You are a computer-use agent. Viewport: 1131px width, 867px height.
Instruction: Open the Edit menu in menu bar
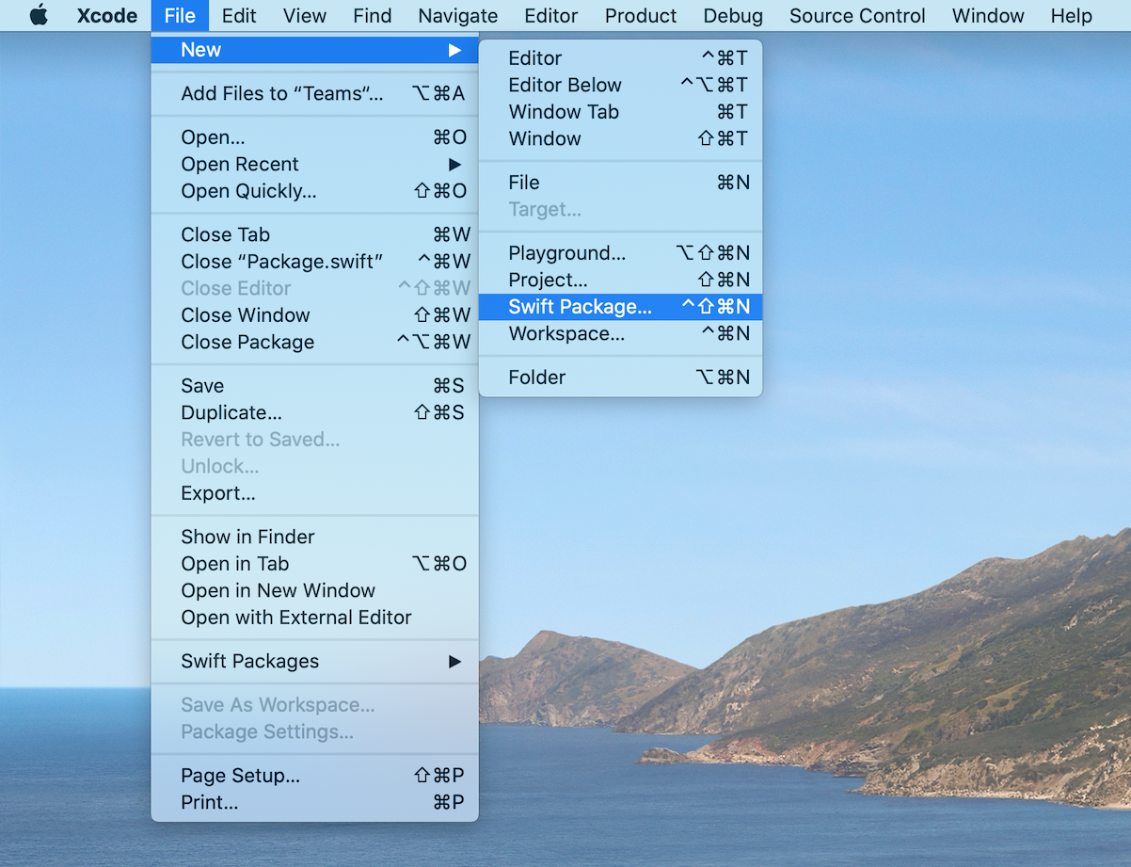point(239,16)
